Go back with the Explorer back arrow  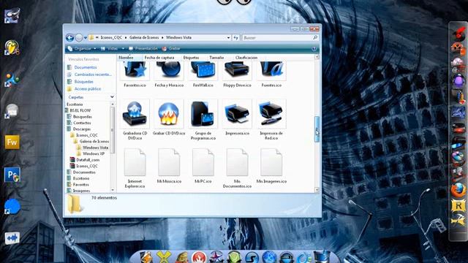pos(69,38)
